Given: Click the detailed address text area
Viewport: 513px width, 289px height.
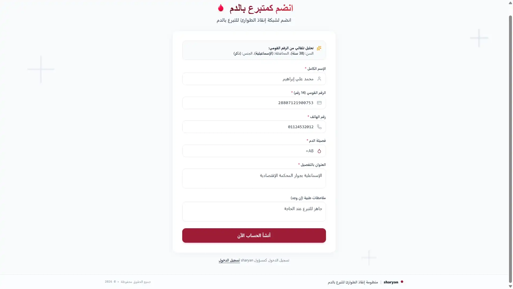Looking at the screenshot, I should [254, 178].
